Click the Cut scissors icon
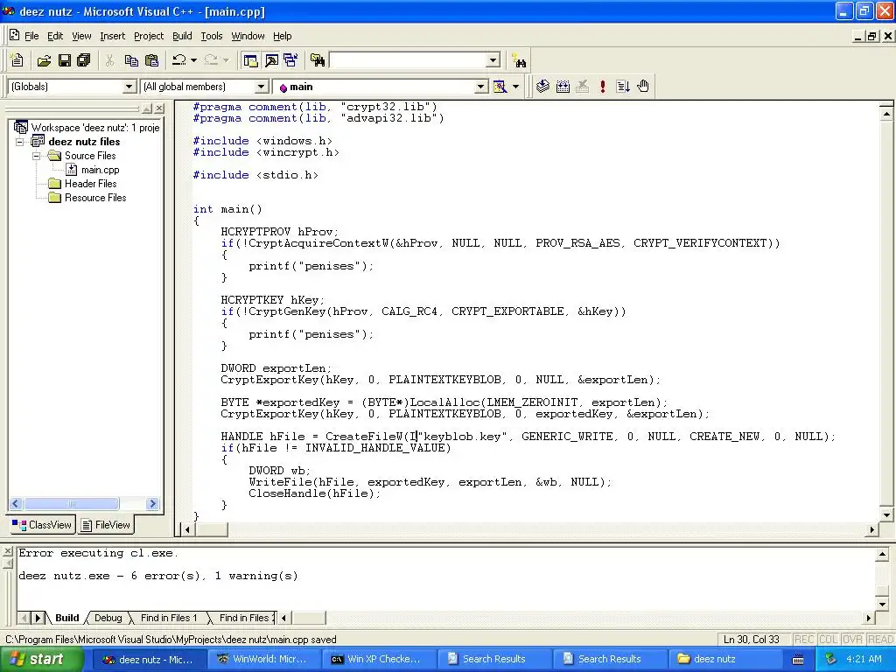The height and width of the screenshot is (672, 896). [x=109, y=60]
